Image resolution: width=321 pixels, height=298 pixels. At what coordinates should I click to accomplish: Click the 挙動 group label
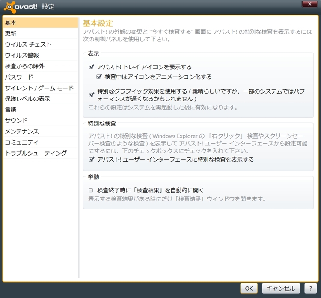click(93, 177)
